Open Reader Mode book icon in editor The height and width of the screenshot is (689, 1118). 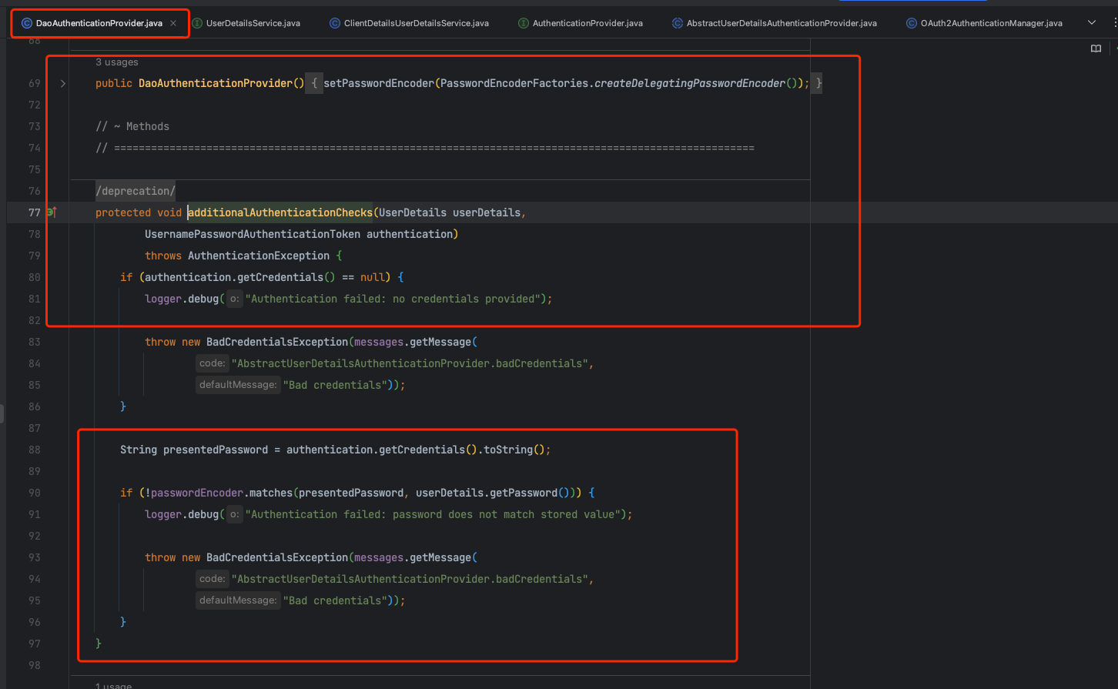1096,48
